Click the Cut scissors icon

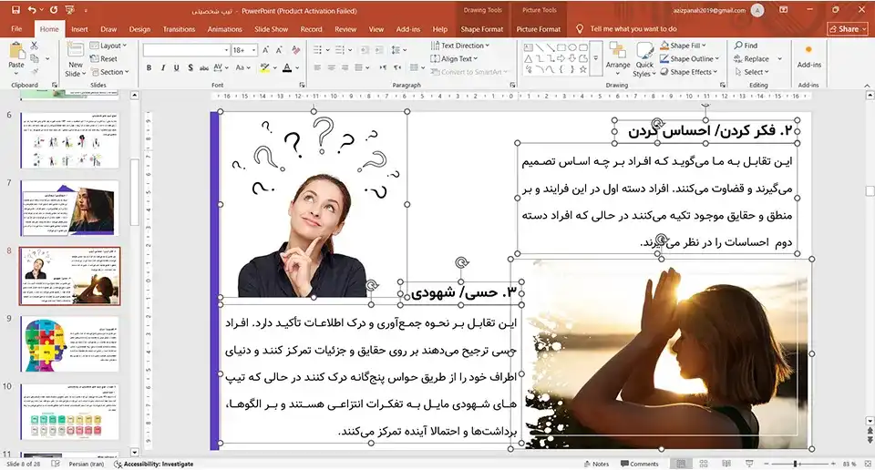(35, 46)
